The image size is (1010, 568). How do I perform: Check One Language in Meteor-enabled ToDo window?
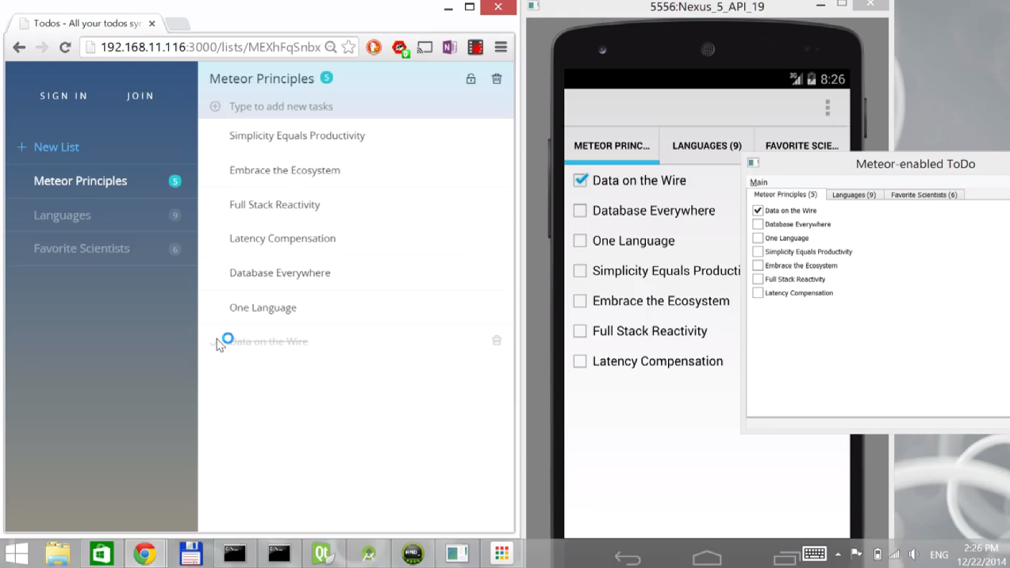(758, 238)
